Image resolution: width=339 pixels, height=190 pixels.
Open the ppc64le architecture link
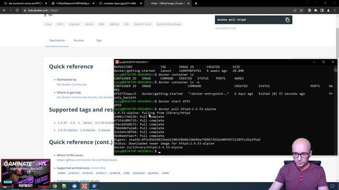coord(153,173)
